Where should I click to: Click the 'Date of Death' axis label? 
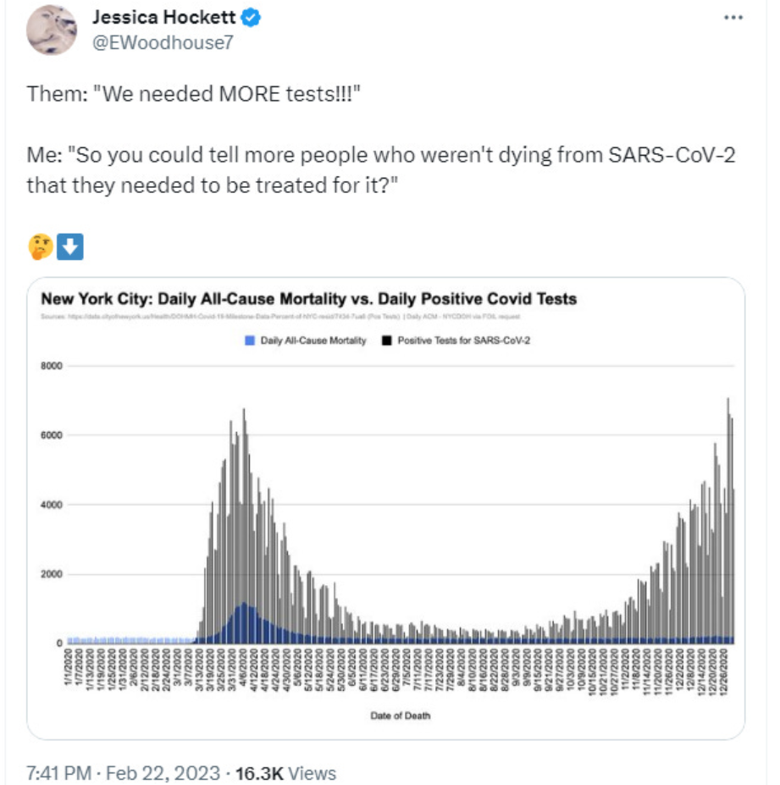400,716
